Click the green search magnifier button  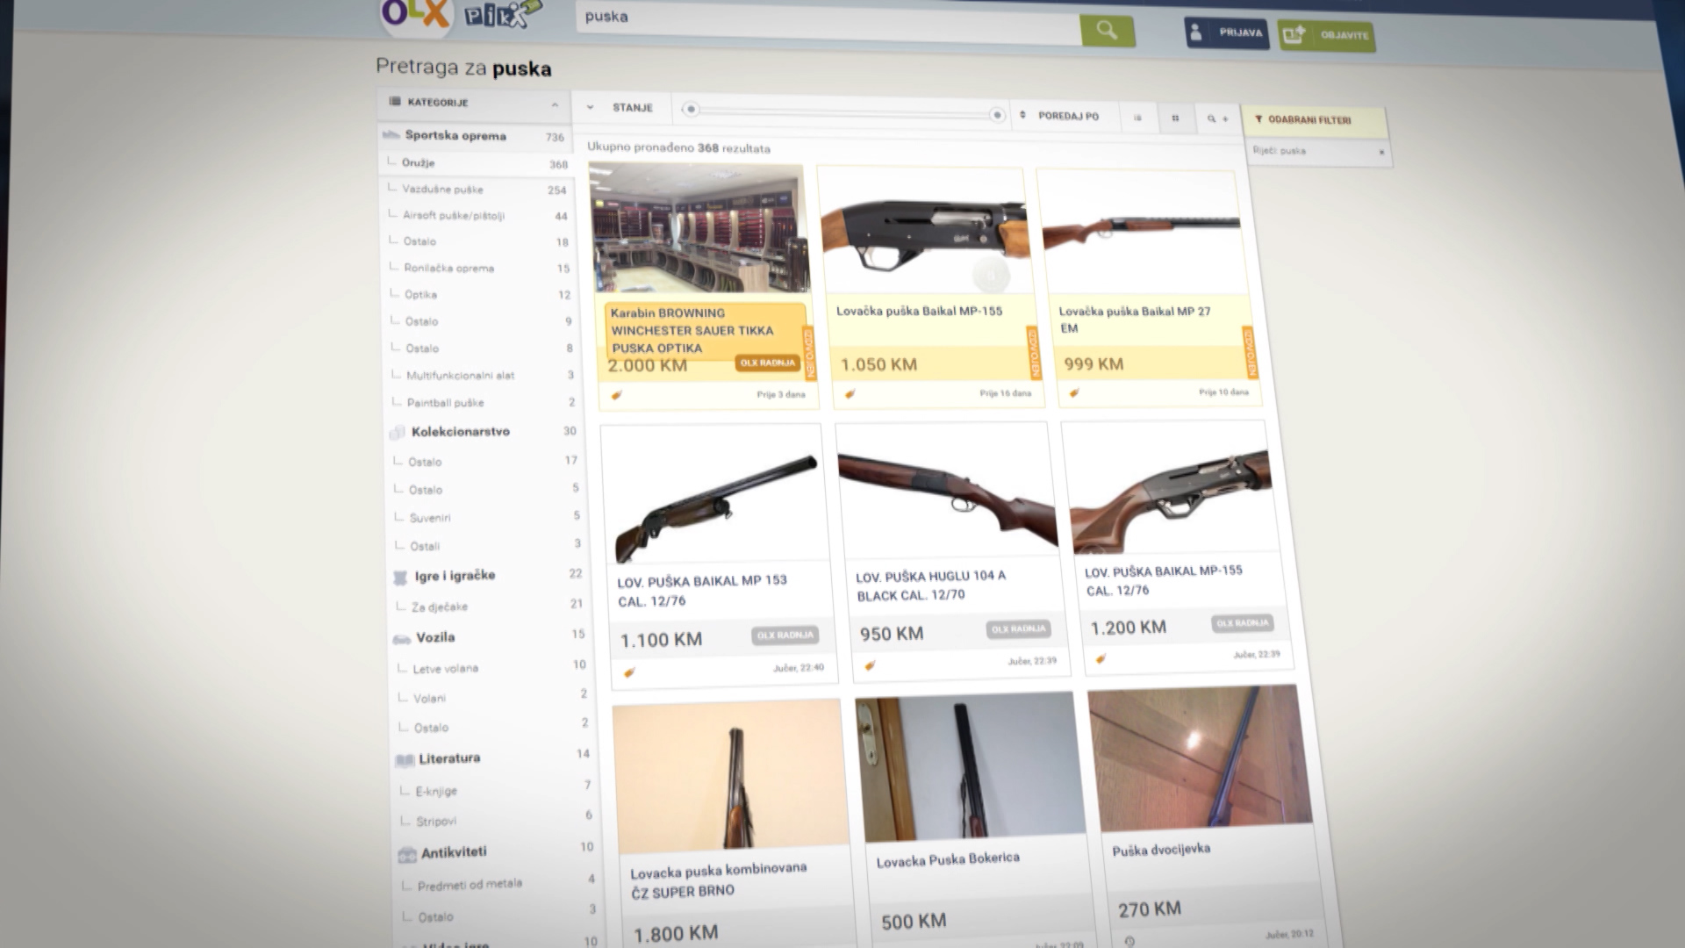click(x=1108, y=32)
